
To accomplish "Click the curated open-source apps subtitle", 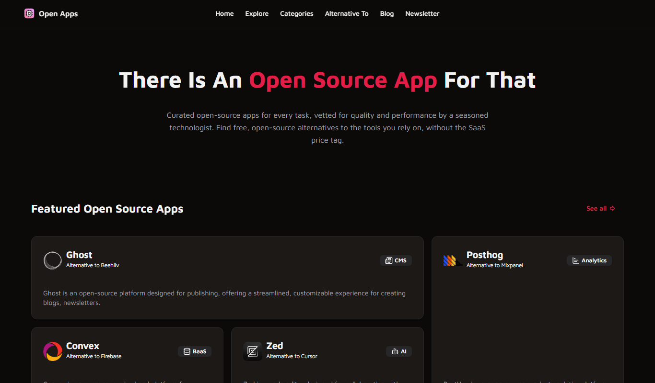I will click(327, 128).
